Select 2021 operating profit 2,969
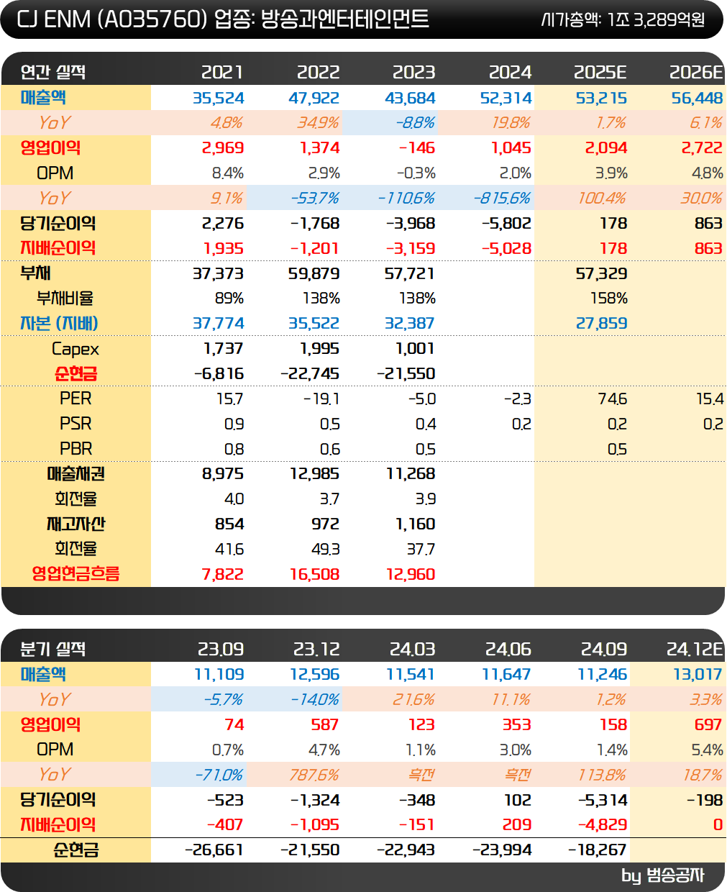 click(223, 148)
